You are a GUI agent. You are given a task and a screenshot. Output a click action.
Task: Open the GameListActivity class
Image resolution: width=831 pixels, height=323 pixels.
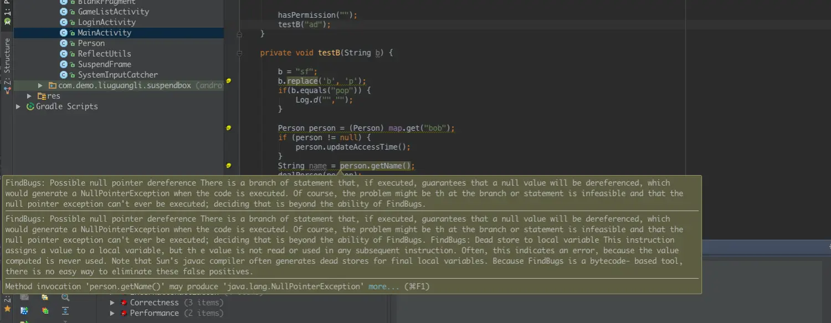click(x=113, y=12)
